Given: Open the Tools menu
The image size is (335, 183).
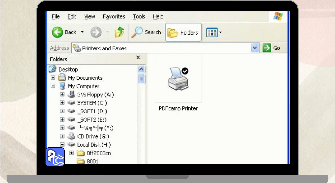Looking at the screenshot, I should click(139, 16).
